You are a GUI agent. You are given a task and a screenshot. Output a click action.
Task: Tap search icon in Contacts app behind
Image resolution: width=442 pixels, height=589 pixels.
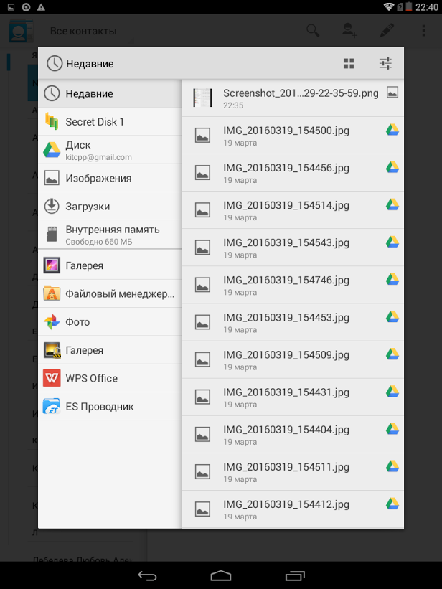pyautogui.click(x=313, y=30)
